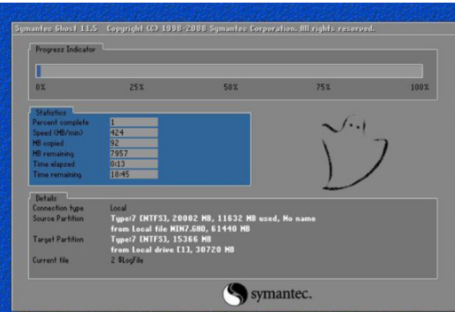455x312 pixels.
Task: Click the Time remaining value 18:45
Action: click(x=133, y=175)
